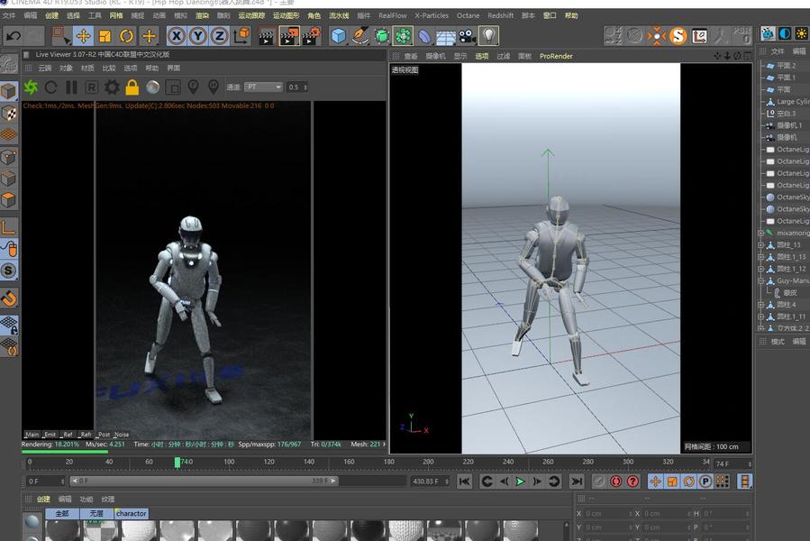810x541 pixels.
Task: Activate the Rotate tool in top toolbar
Action: 126,36
